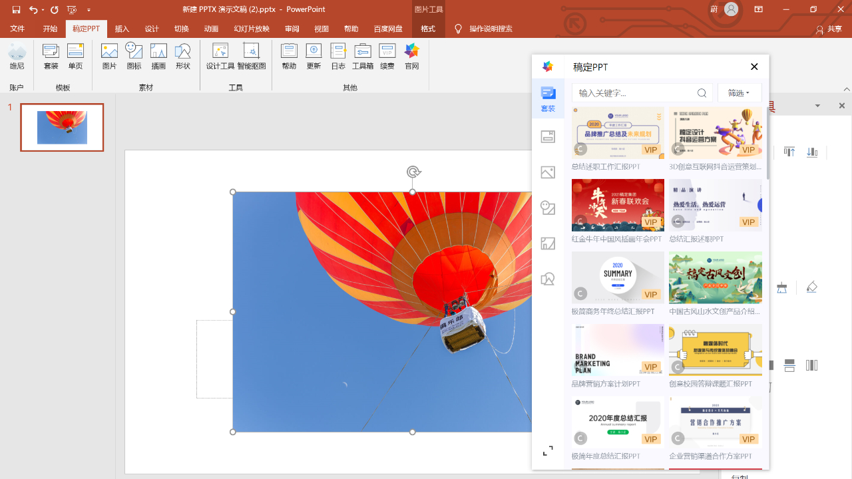The image size is (852, 479).
Task: Open the 工具箱 toolbox
Action: [x=363, y=56]
